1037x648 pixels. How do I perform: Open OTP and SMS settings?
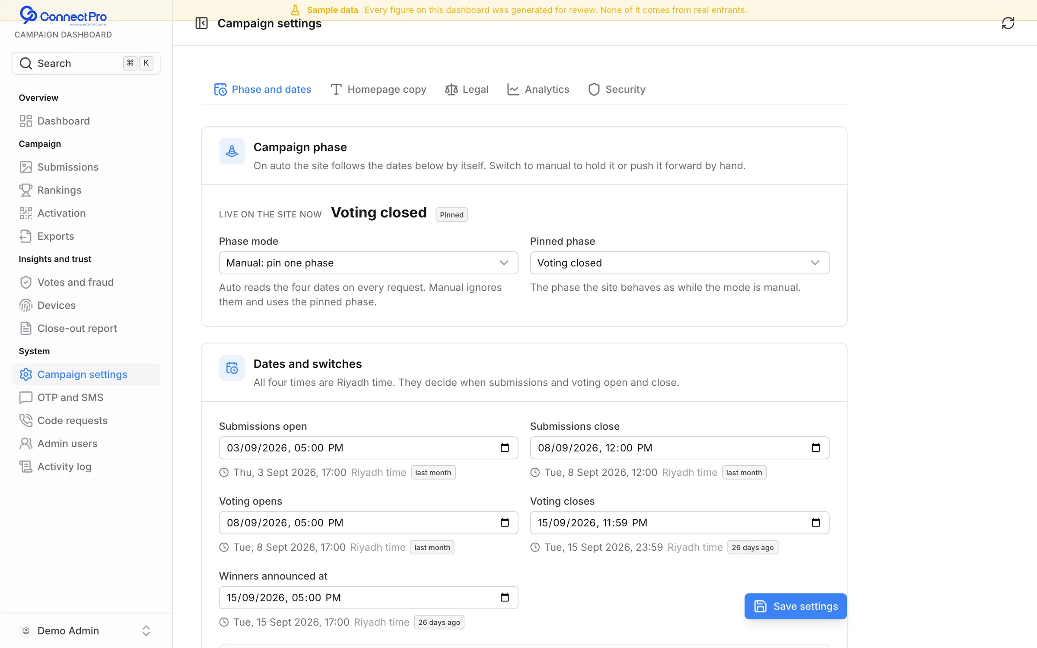point(86,397)
